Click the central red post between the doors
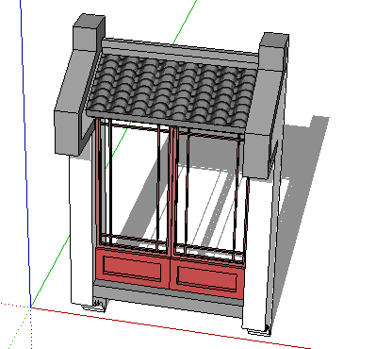 click(172, 191)
